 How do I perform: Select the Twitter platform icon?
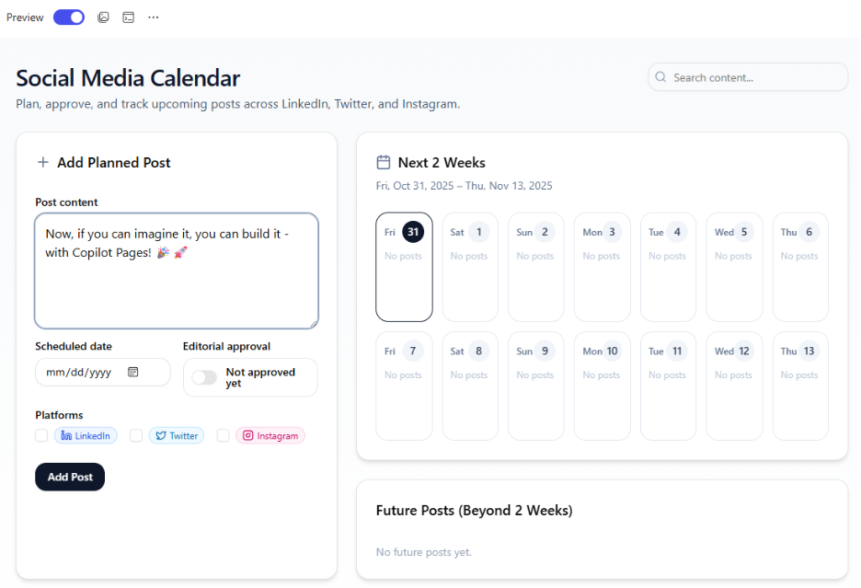click(x=162, y=435)
